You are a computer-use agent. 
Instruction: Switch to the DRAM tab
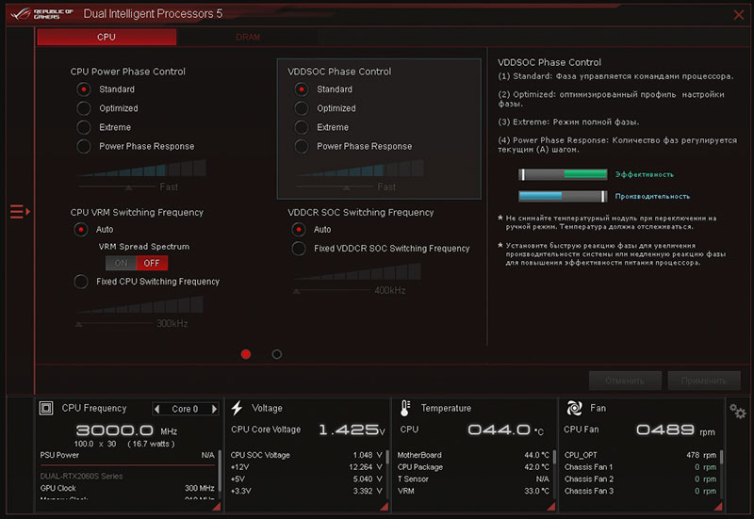click(248, 37)
